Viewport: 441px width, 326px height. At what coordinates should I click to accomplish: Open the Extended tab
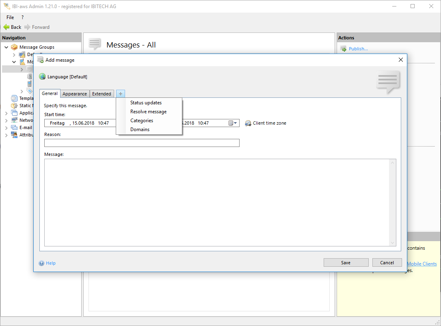tap(102, 94)
